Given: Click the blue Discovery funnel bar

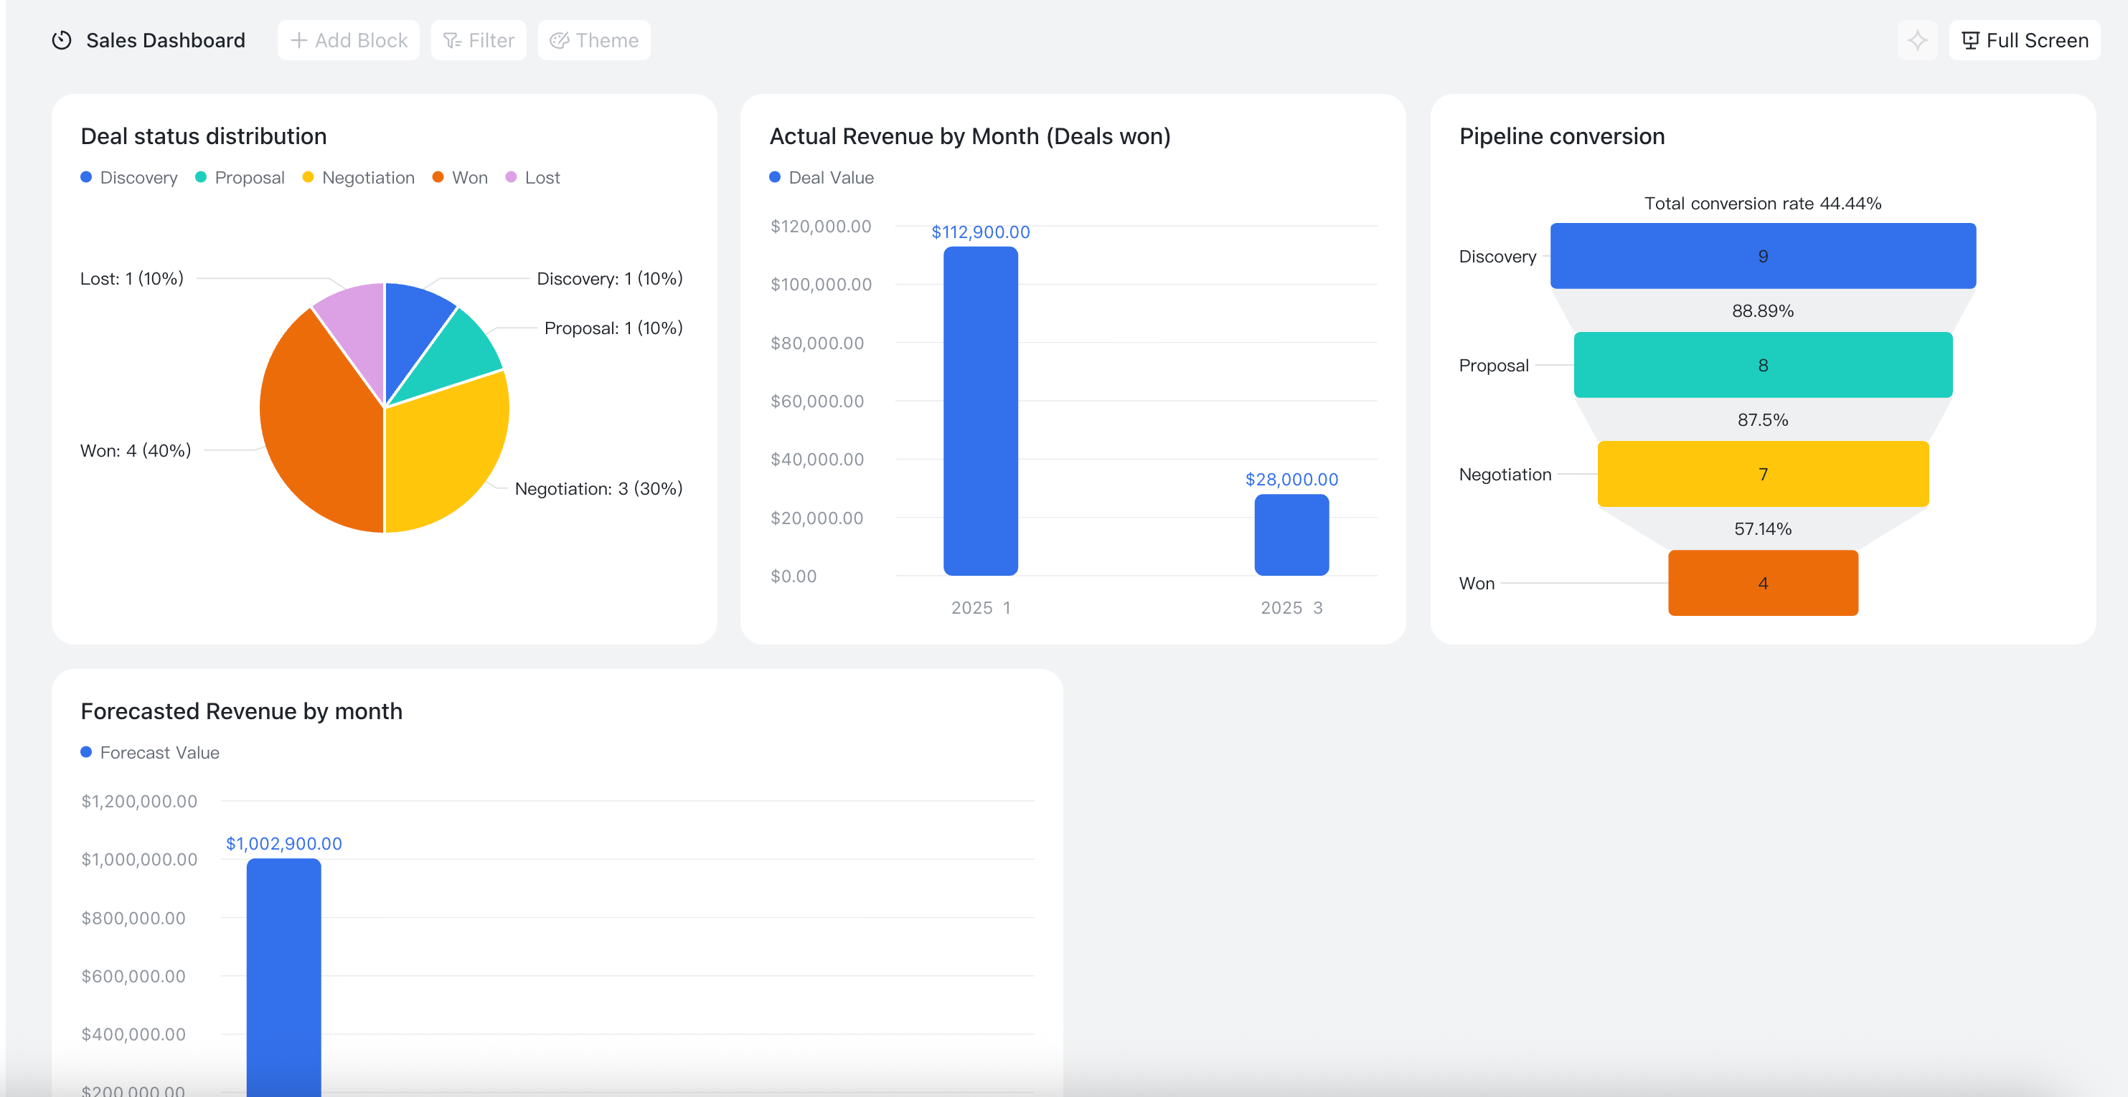Looking at the screenshot, I should coord(1763,256).
